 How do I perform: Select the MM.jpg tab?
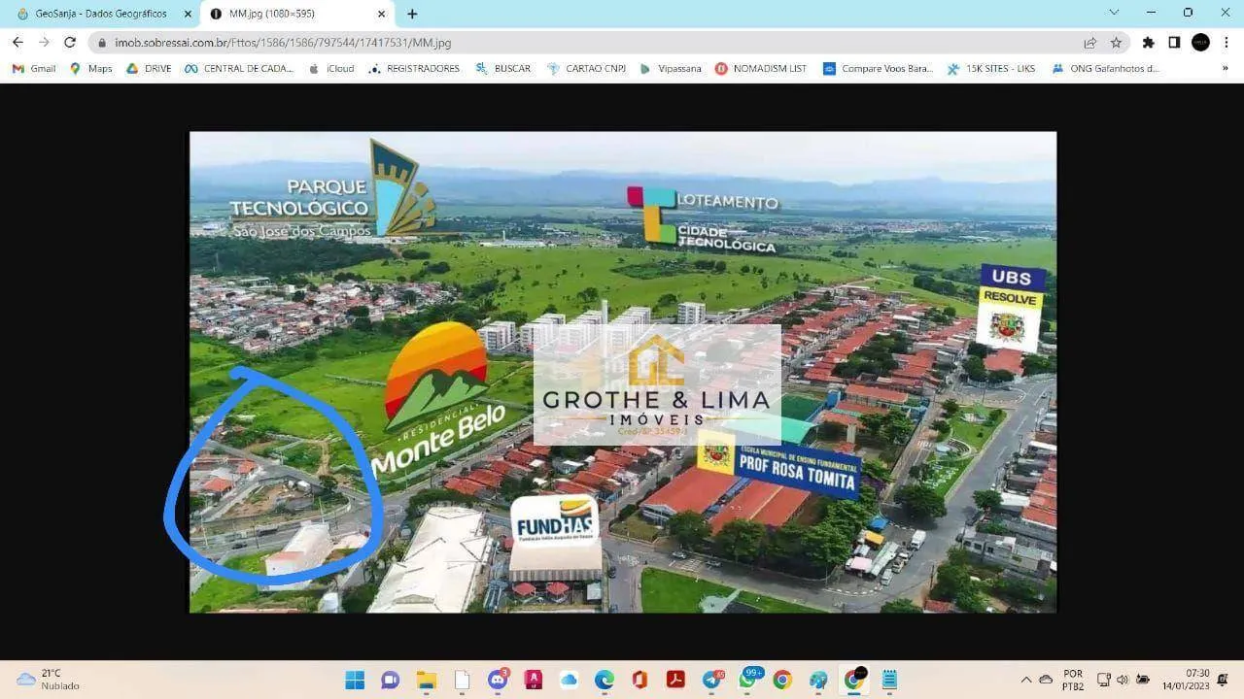pos(297,14)
